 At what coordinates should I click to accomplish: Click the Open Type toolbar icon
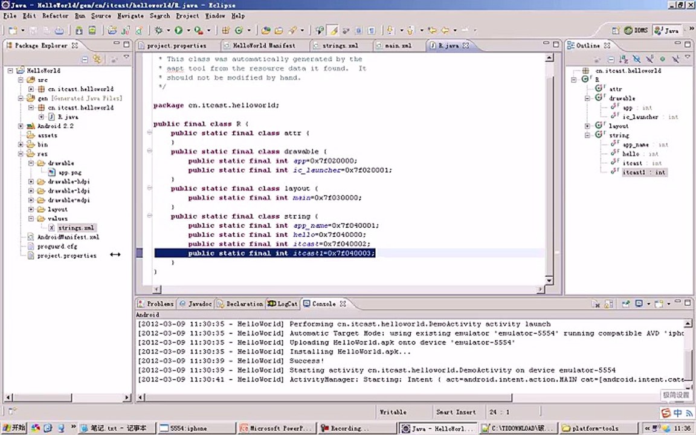[x=265, y=30]
